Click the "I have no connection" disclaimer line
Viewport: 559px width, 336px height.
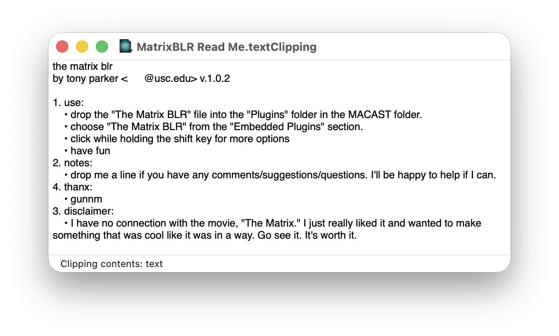pyautogui.click(x=276, y=224)
